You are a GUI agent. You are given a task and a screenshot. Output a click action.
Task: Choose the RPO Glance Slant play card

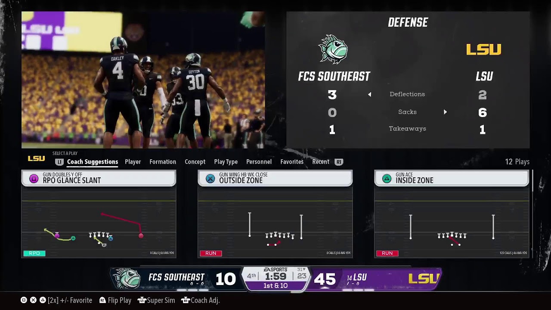click(x=99, y=214)
